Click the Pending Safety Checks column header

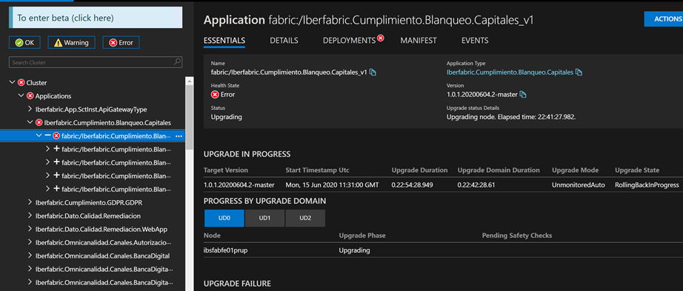pos(516,236)
